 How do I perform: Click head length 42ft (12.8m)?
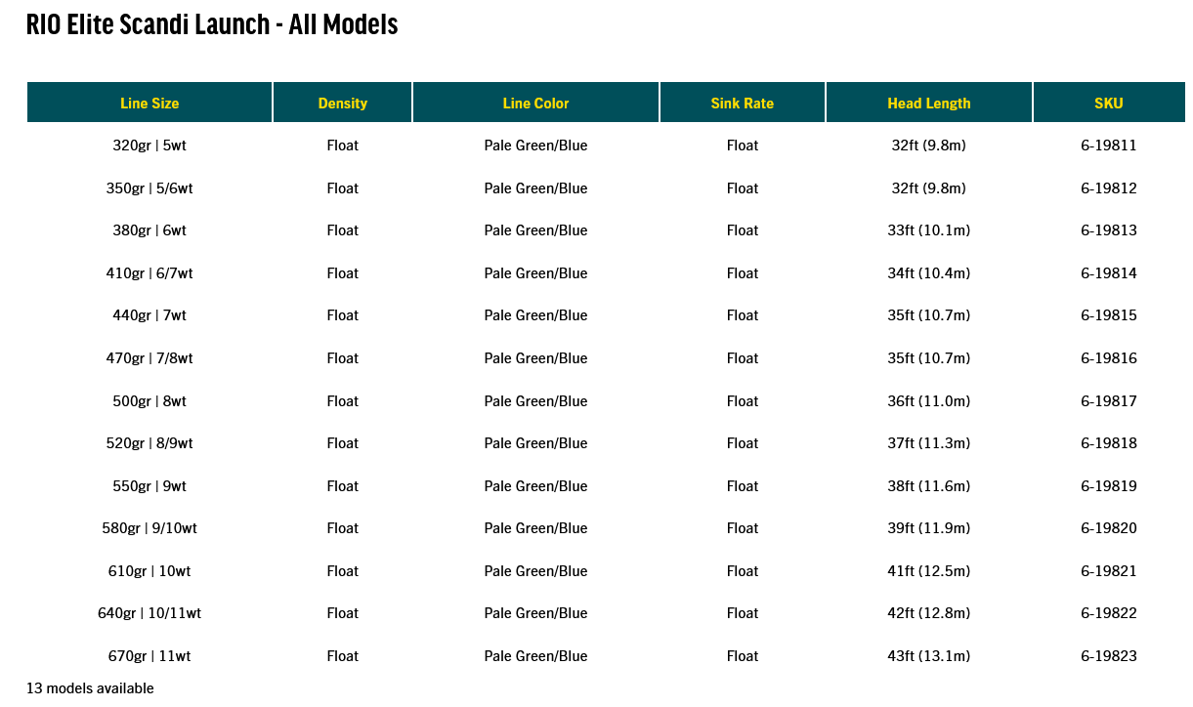point(929,613)
